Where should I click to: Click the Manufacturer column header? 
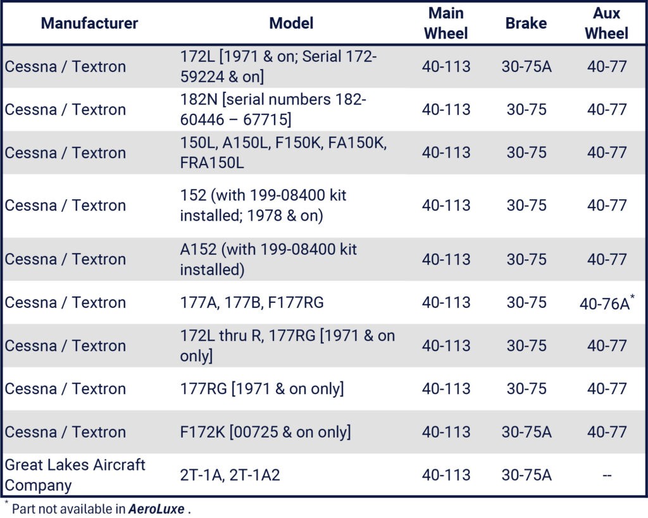pyautogui.click(x=89, y=23)
